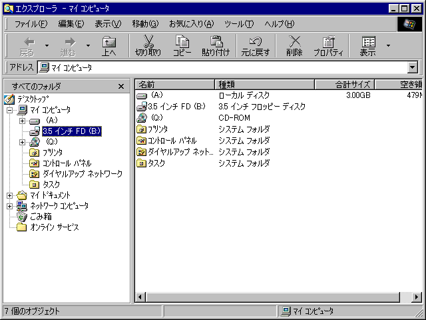This screenshot has height=320, width=426.
Task: Click 7 個のオブジェクト in status bar
Action: 32,311
